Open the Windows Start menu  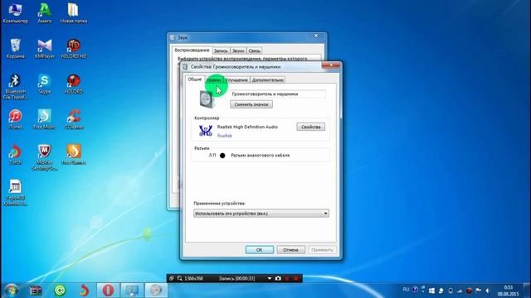(x=12, y=291)
